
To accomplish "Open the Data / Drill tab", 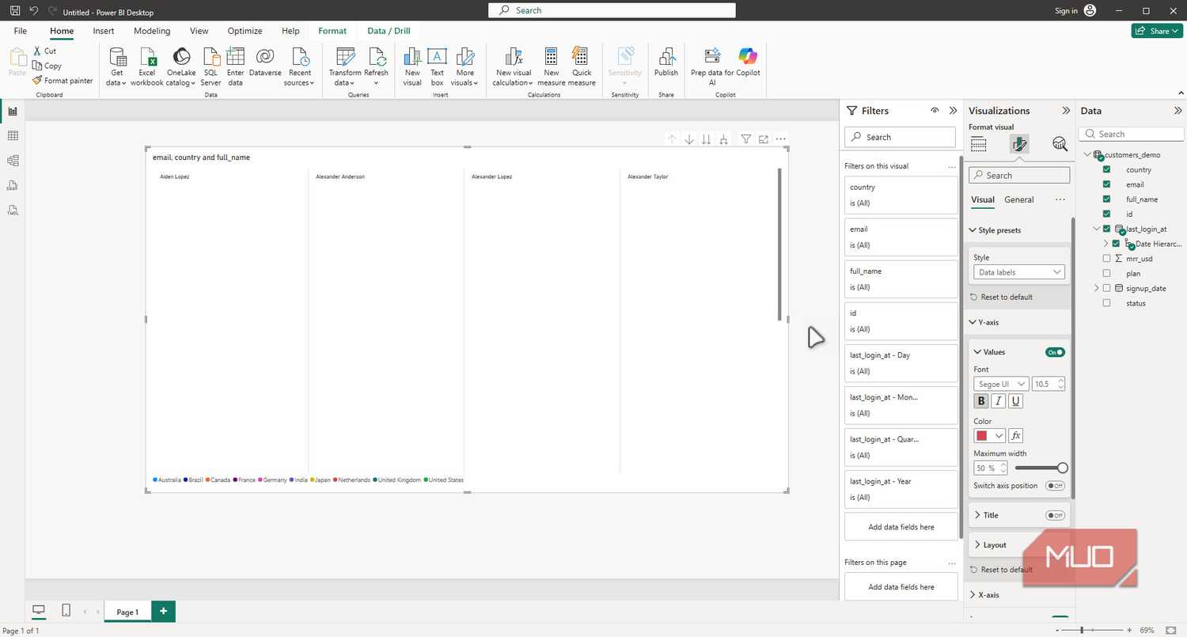I will tap(389, 31).
